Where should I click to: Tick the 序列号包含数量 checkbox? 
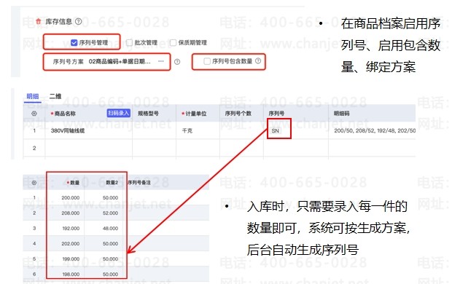click(207, 61)
